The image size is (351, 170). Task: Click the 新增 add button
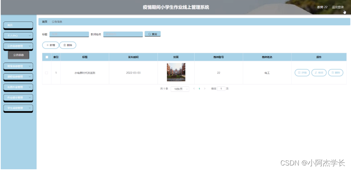coord(51,45)
